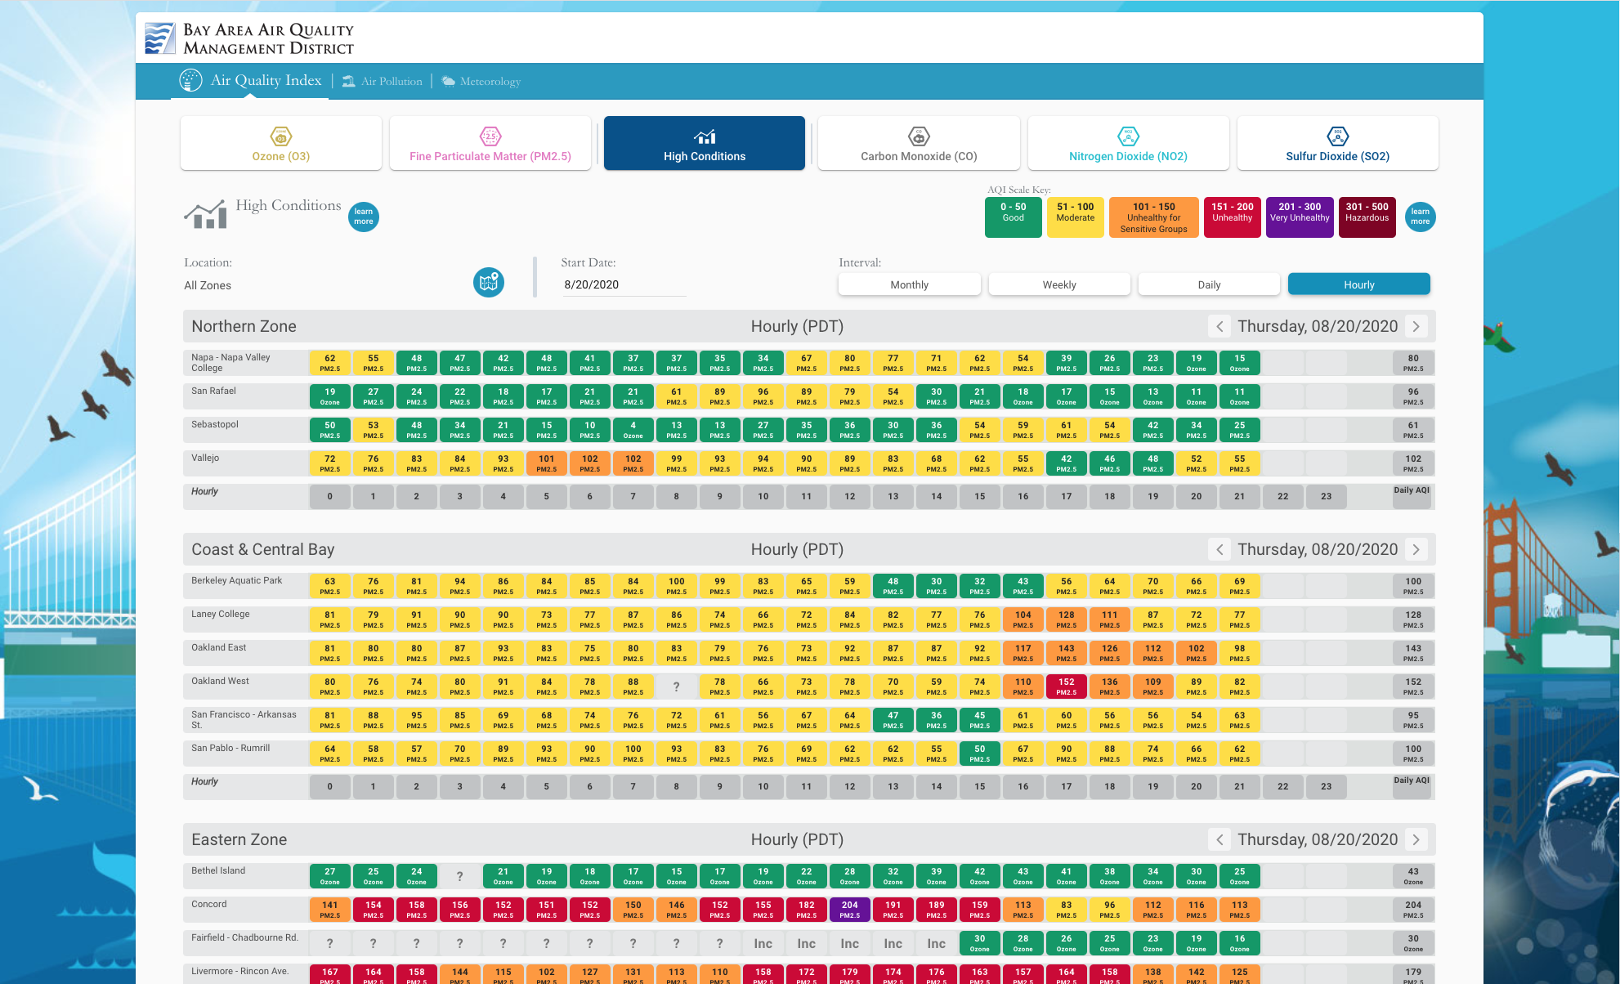
Task: Select Fine Particulate Matter (PM2.5) tab
Action: (490, 143)
